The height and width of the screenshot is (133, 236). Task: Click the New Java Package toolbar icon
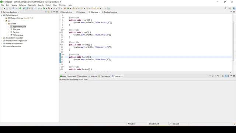(x=65, y=8)
